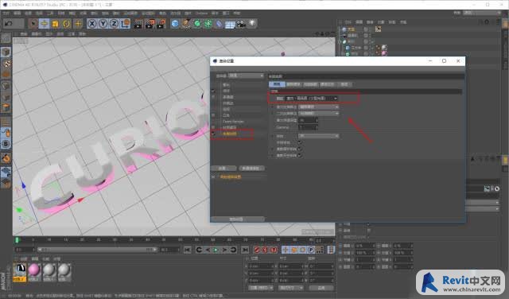Click the Effect... button
The image size is (509, 299).
point(223,168)
